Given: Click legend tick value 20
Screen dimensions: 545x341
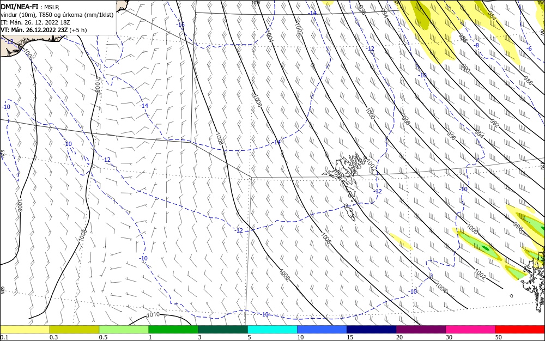Looking at the screenshot, I should click(x=399, y=337).
